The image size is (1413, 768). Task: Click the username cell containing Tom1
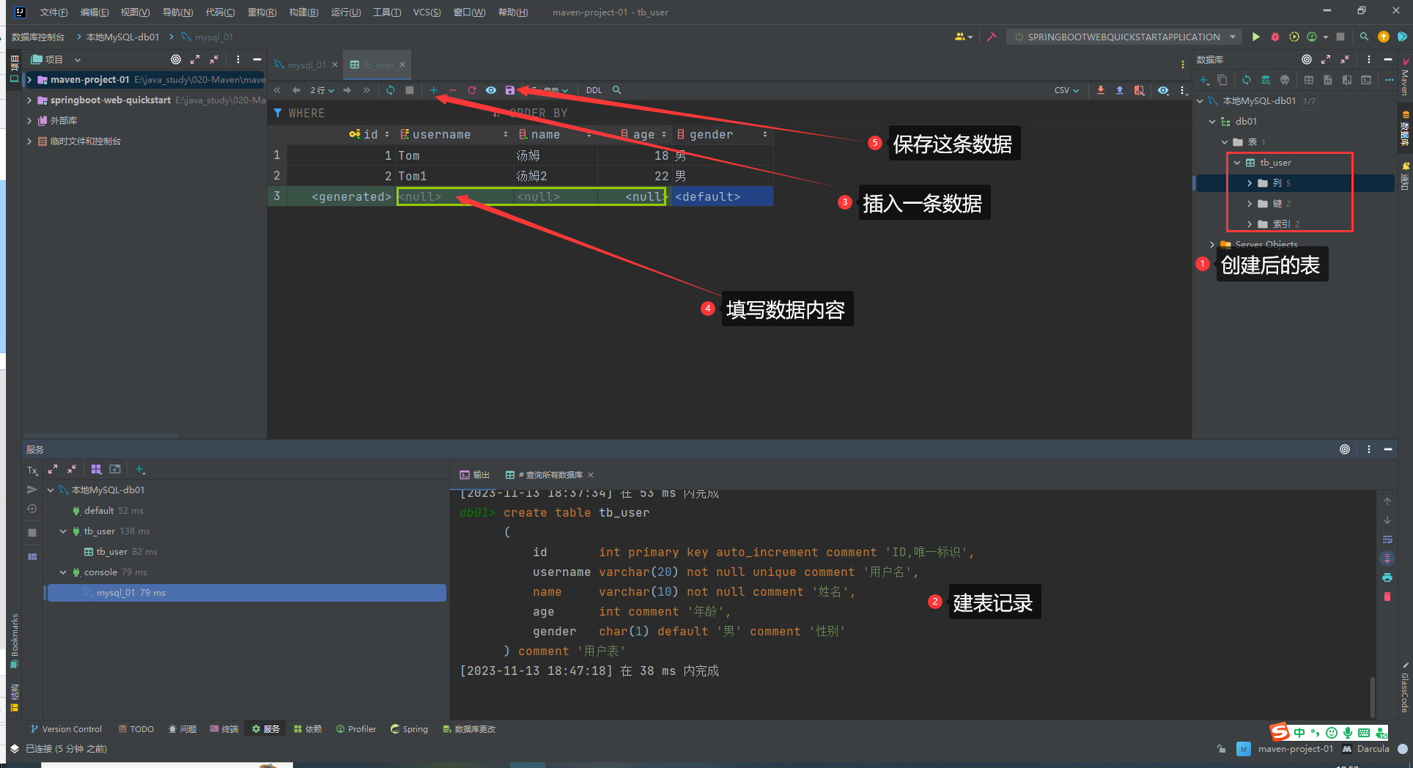(454, 176)
